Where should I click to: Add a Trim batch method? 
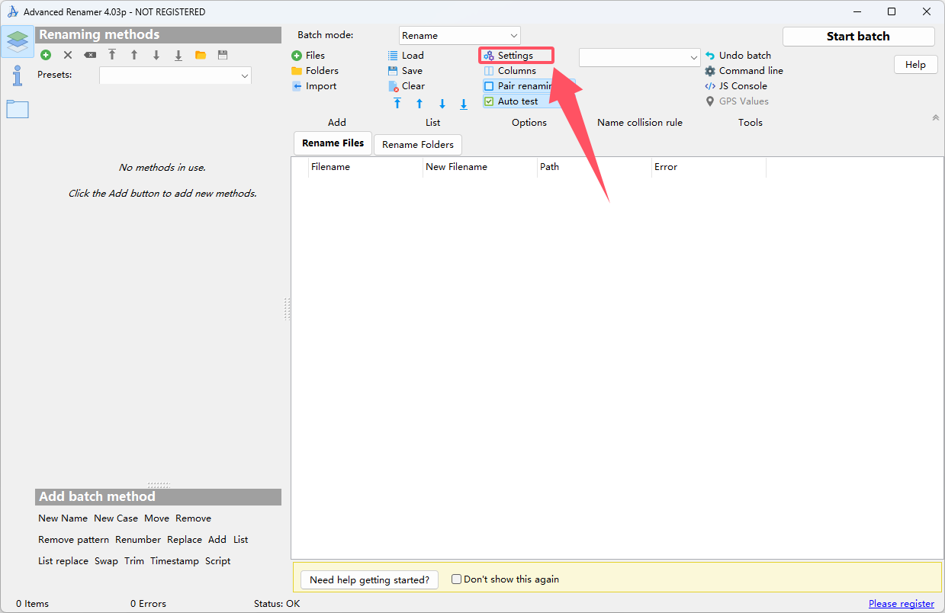point(134,561)
